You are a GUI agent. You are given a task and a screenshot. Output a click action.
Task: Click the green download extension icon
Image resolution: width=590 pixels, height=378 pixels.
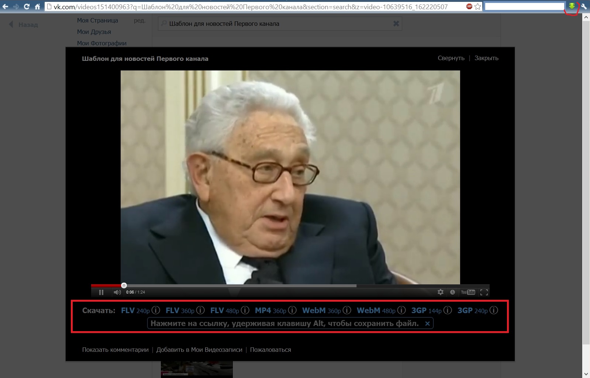click(x=572, y=6)
